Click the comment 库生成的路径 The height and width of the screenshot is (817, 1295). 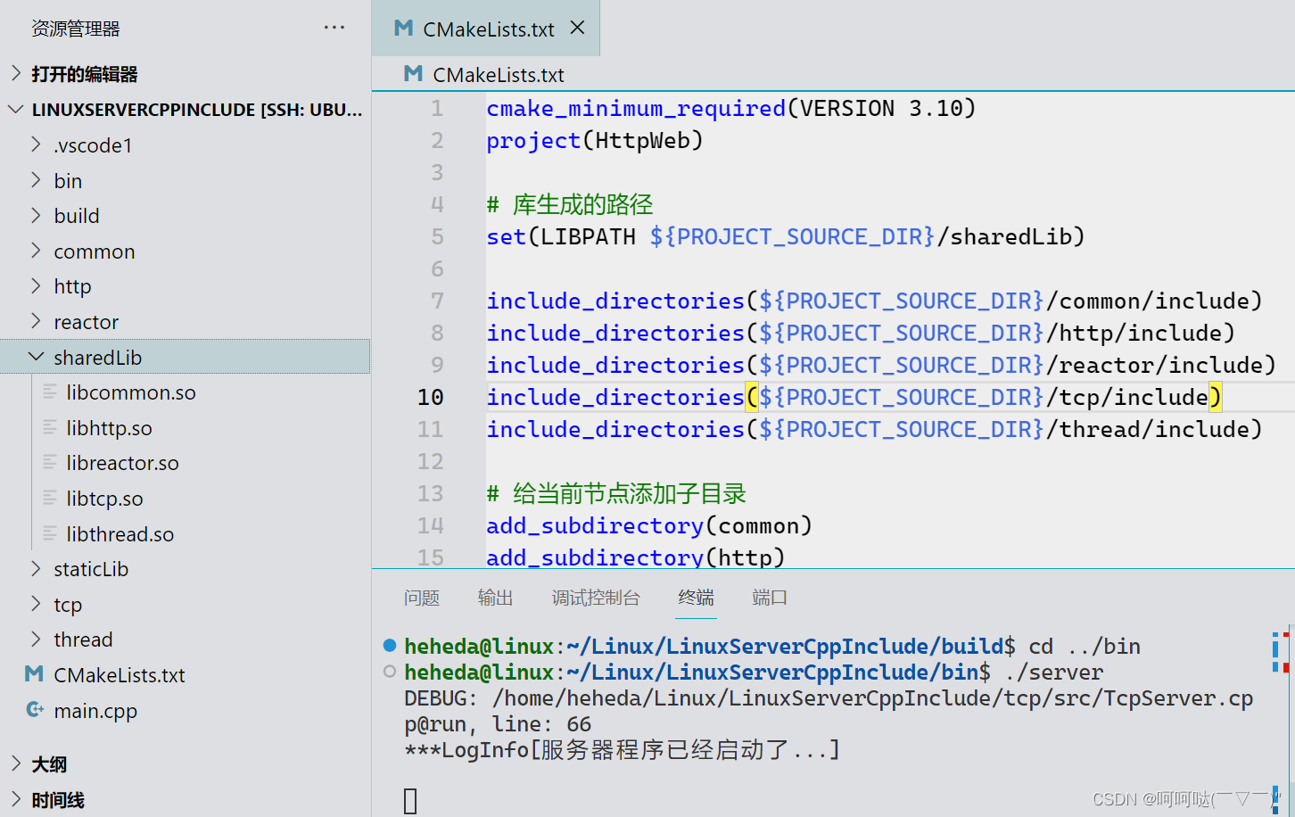582,204
